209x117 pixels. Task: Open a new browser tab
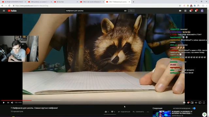point(133,2)
